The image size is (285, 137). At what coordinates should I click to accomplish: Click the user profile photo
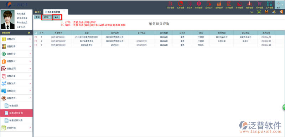(x=8, y=20)
